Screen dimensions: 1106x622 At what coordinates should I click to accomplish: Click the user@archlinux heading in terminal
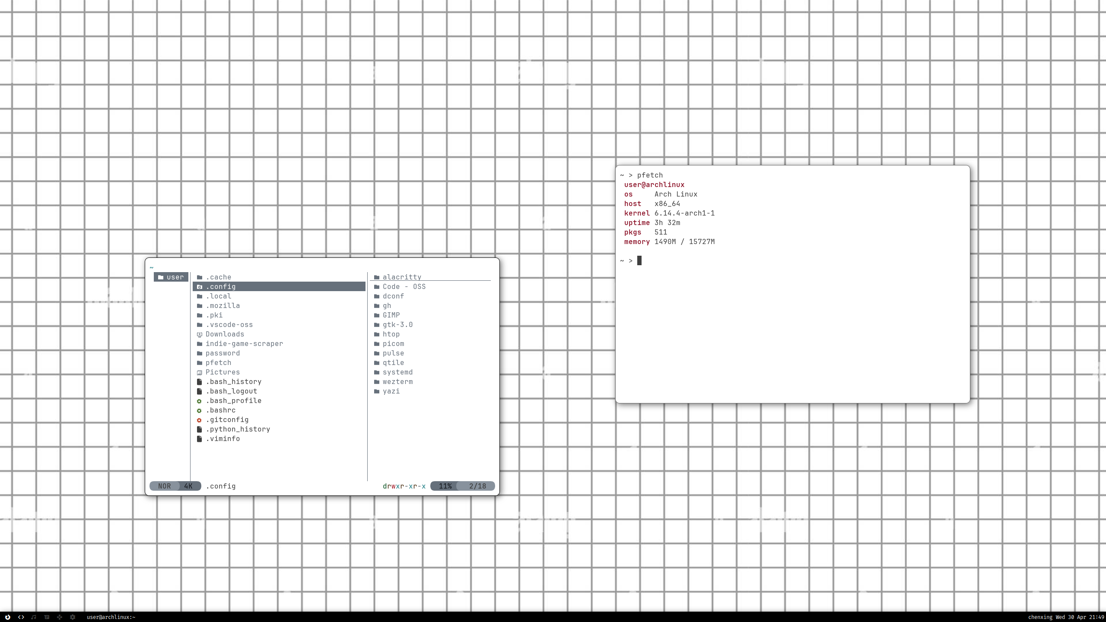(x=654, y=185)
